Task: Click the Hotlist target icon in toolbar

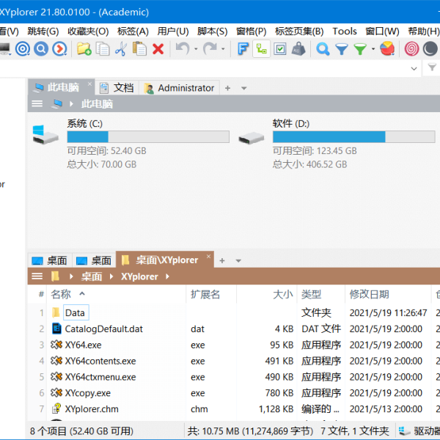Action: 23,49
